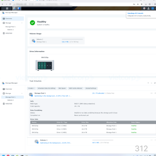Select Overview in the upper Storage Manager sidebar
This screenshot has width=156, height=156.
pos(12,19)
